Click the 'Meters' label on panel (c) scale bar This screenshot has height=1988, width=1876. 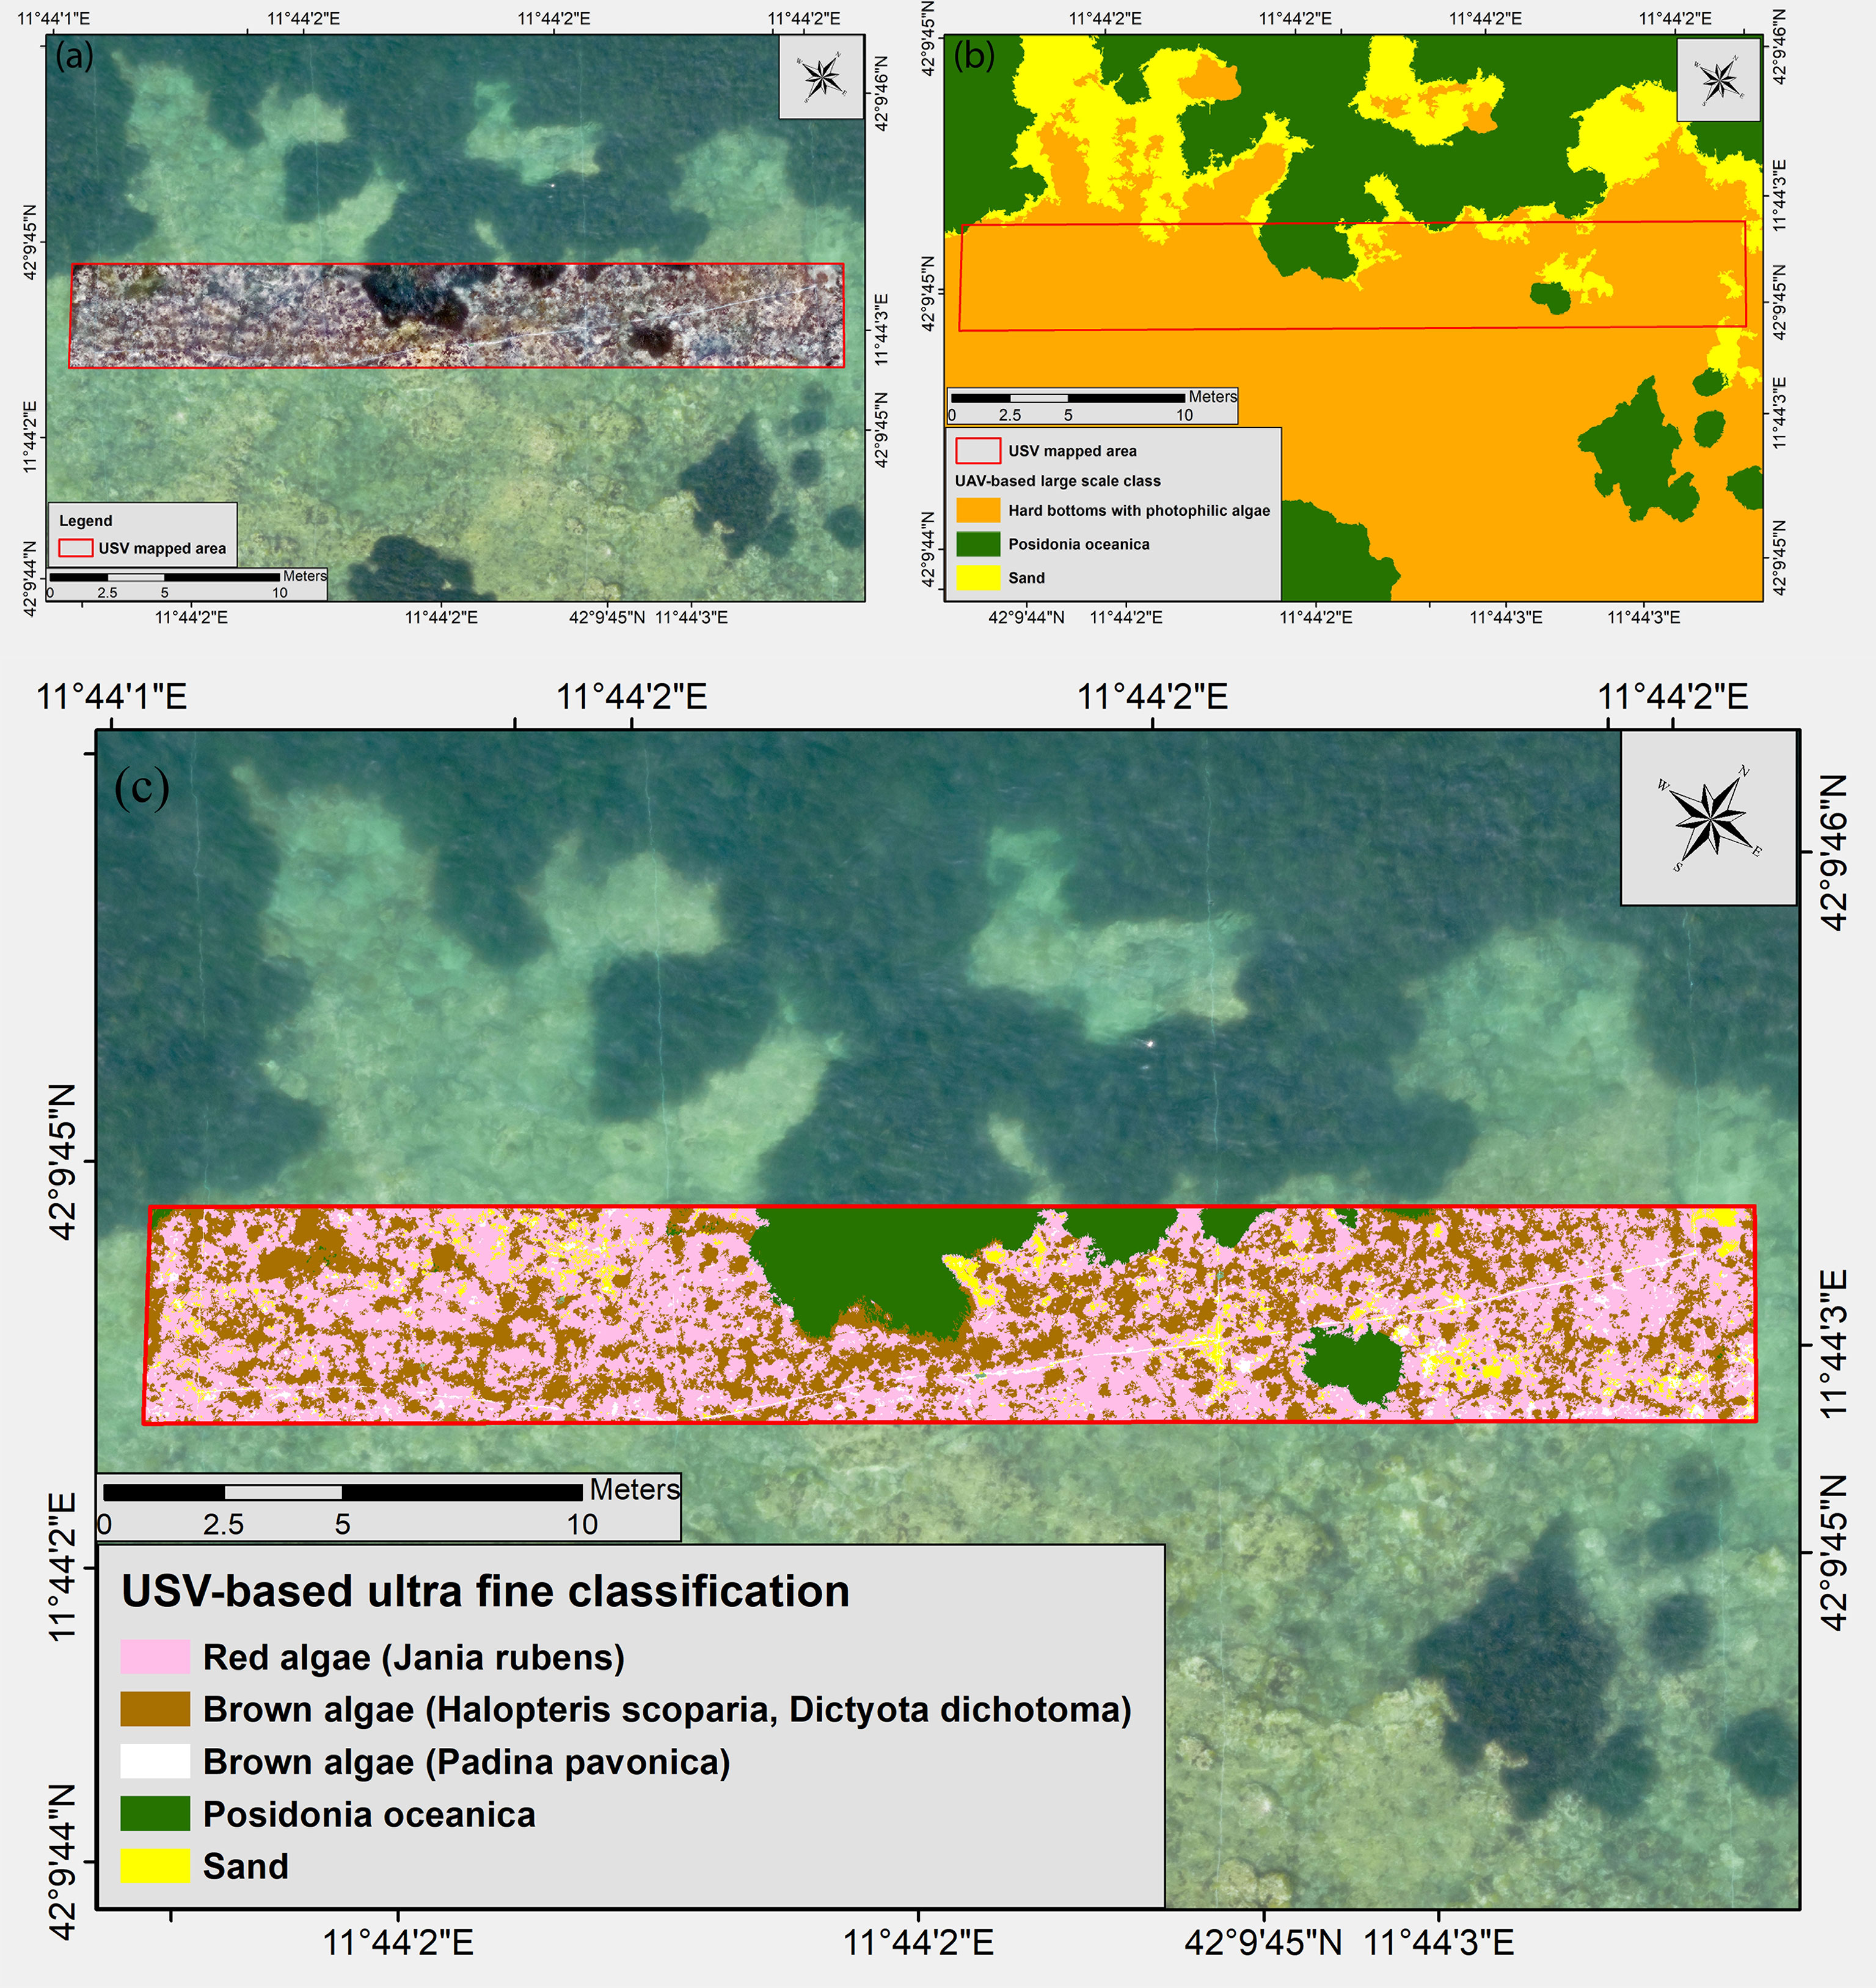point(634,1489)
